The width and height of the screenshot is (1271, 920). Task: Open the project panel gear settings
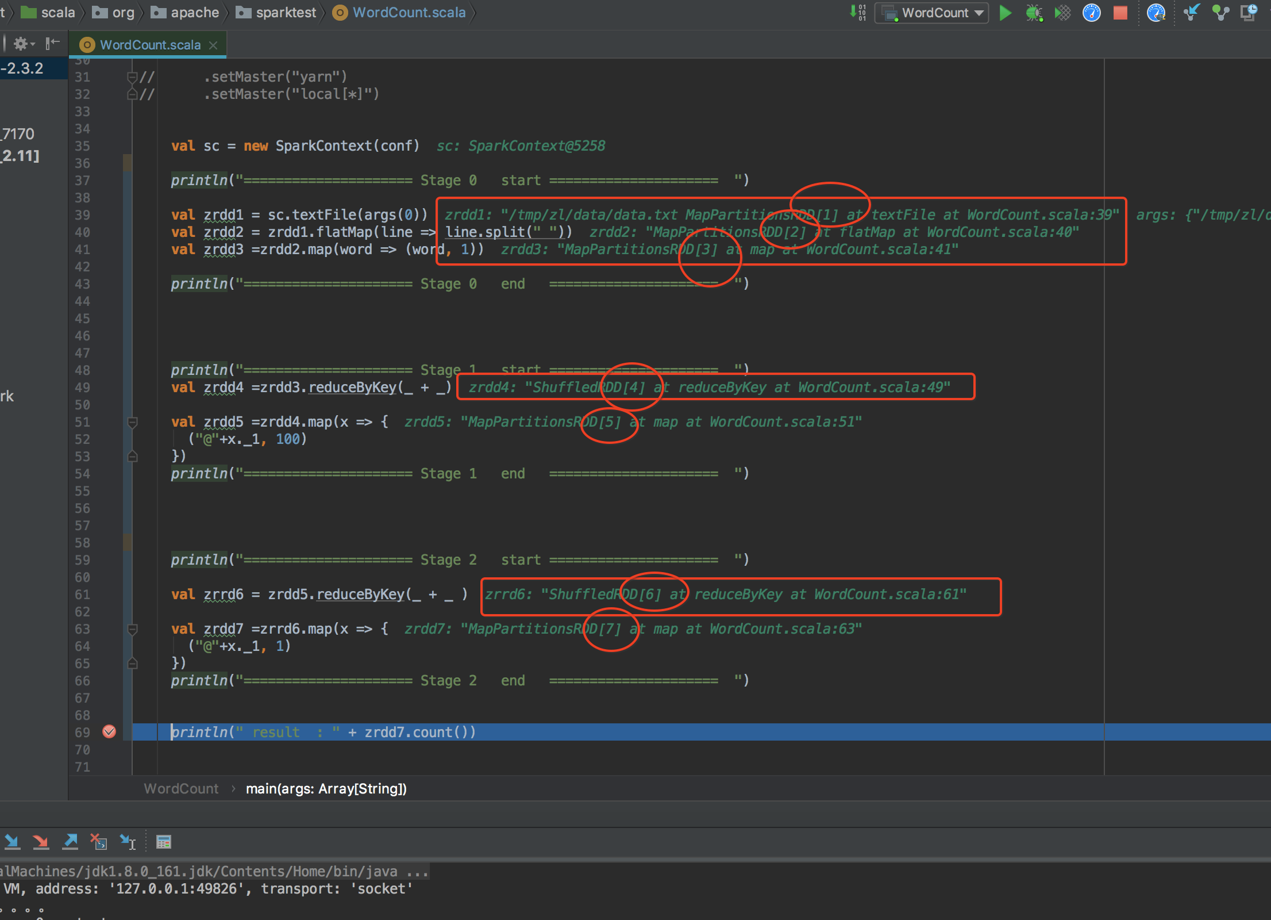click(21, 44)
